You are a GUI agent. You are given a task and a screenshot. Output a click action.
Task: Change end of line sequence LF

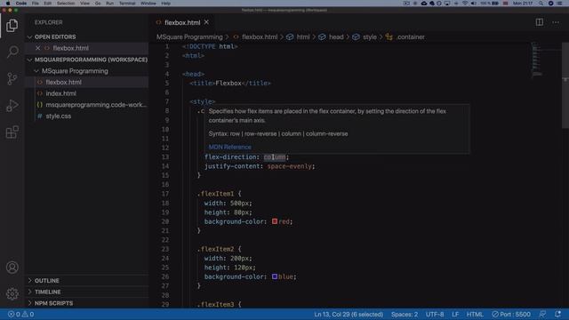pyautogui.click(x=455, y=314)
